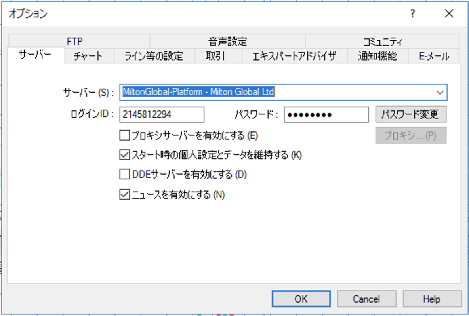Uncheck ニュースを有効にする checkbox

(124, 194)
